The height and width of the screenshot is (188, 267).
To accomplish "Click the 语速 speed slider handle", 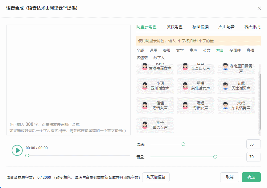I will coord(183,144).
